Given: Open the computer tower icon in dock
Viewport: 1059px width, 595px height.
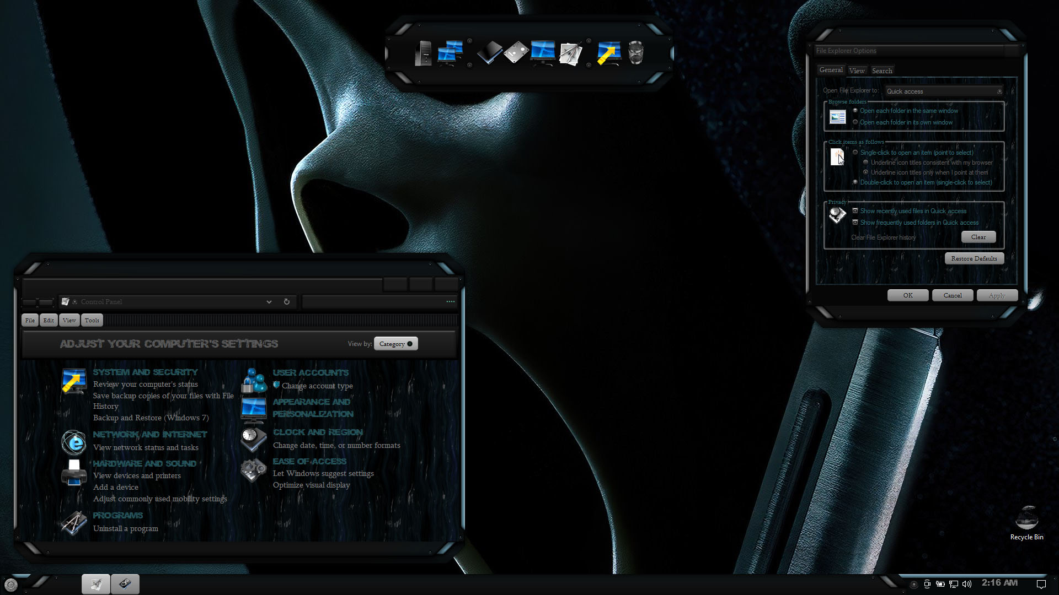Looking at the screenshot, I should click(x=423, y=53).
